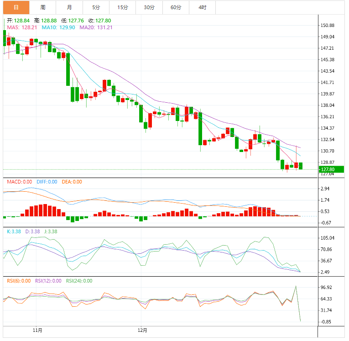Switch to the 周 weekly tab
This screenshot has width=349, height=341.
click(x=43, y=7)
